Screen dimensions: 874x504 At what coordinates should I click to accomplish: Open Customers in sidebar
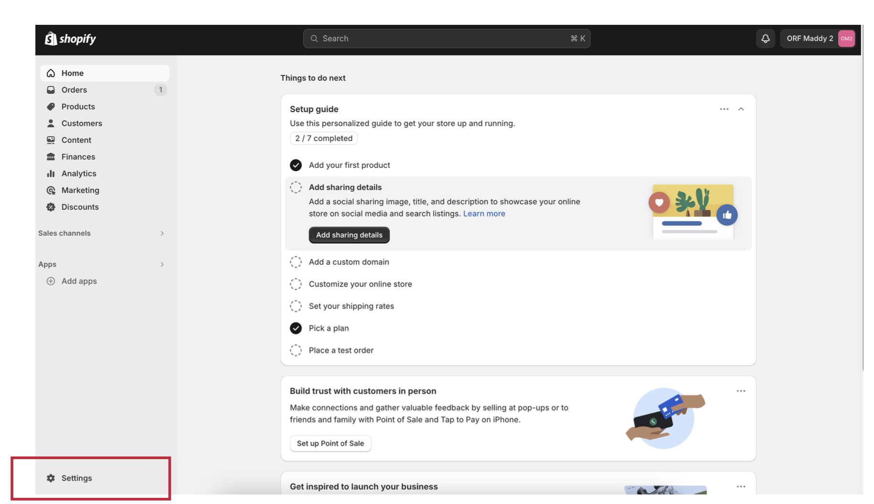(x=104, y=123)
